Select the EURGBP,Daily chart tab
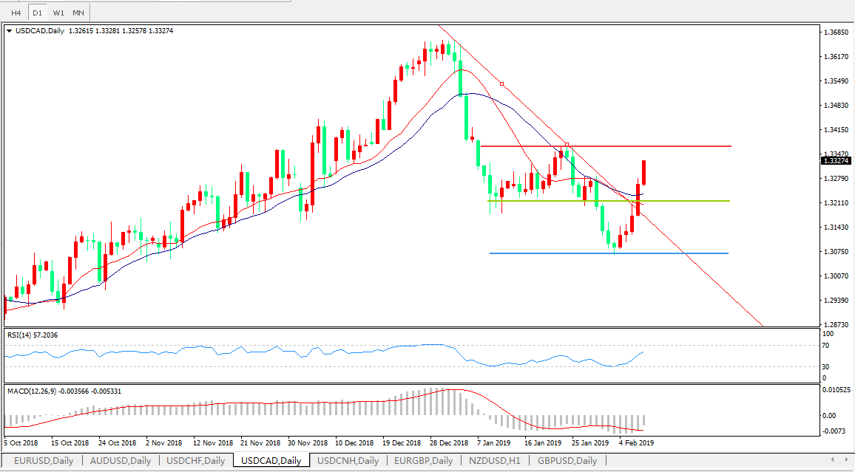 point(424,461)
